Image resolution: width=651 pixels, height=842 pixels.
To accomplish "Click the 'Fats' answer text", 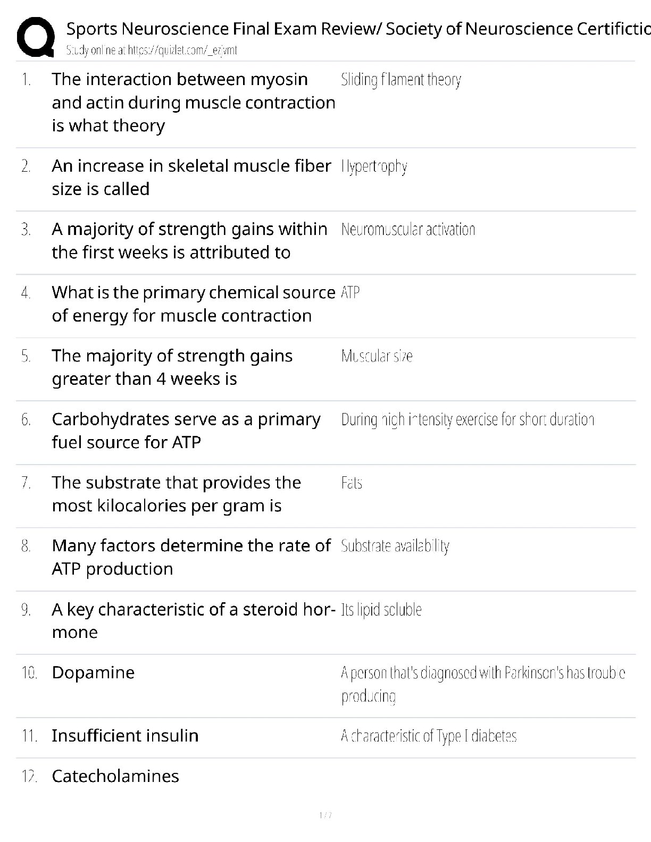I will click(352, 483).
